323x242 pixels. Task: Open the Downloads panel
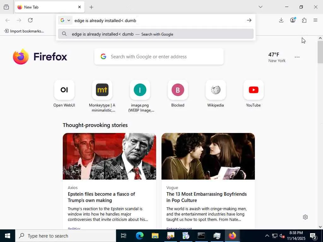point(281,20)
